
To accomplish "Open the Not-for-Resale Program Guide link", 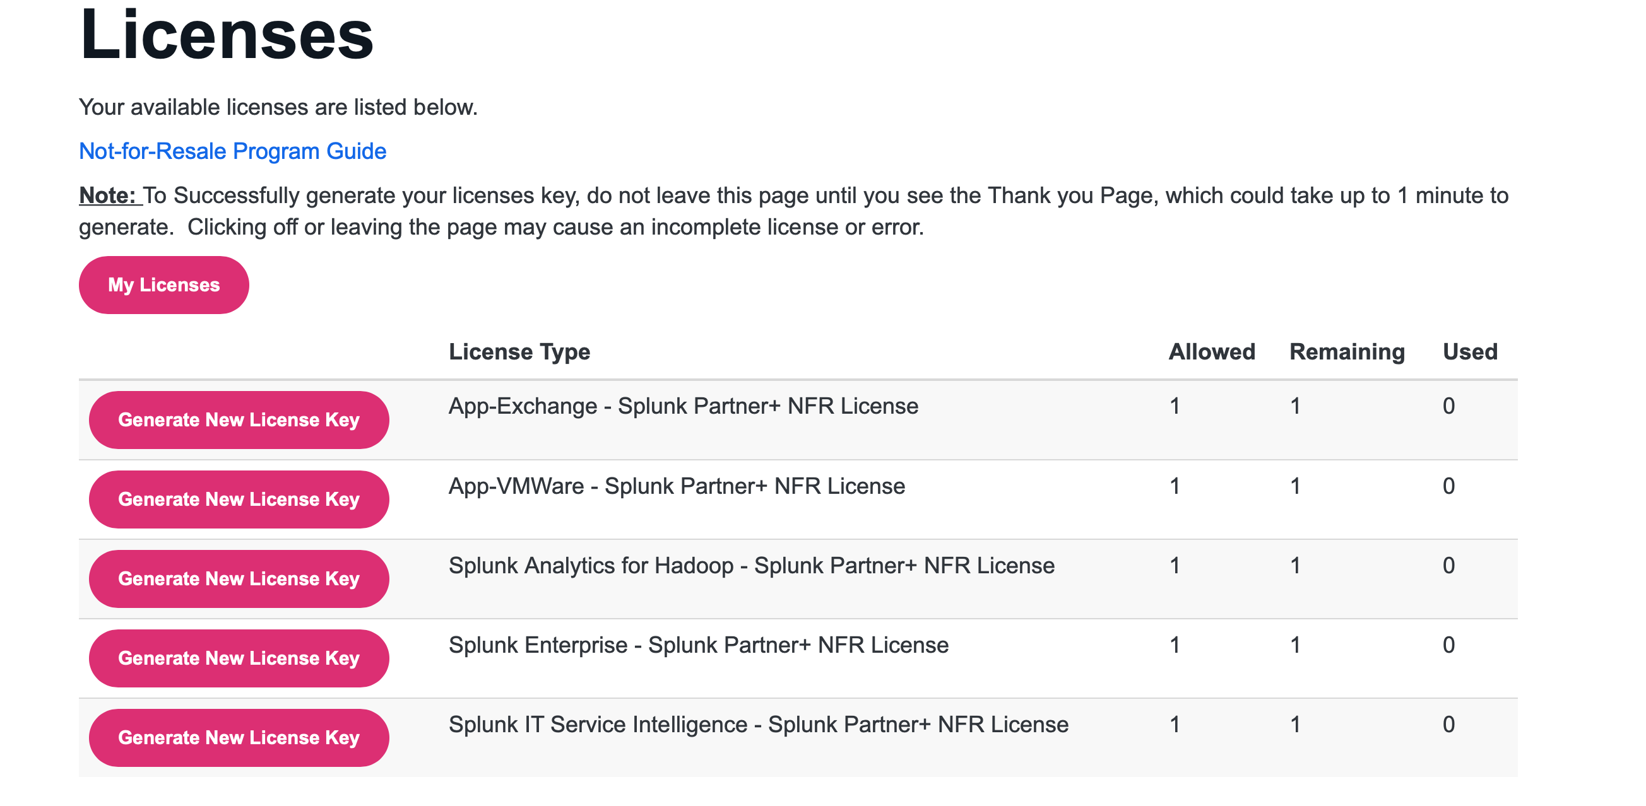I will click(x=232, y=151).
